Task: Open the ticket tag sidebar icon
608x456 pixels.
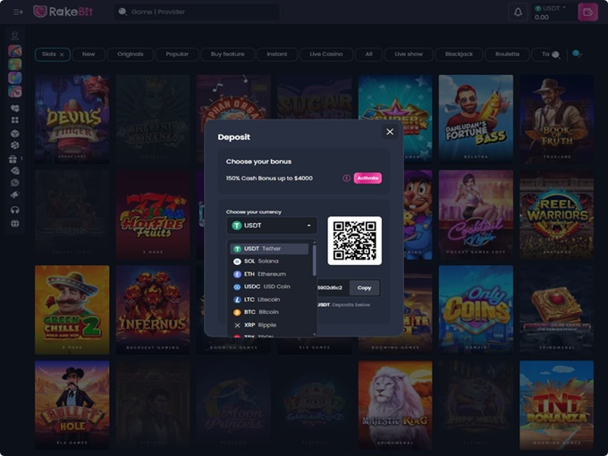Action: (15, 170)
